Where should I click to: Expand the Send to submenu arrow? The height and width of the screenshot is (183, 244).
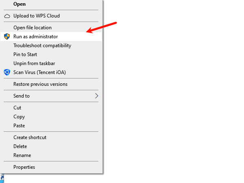97,96
